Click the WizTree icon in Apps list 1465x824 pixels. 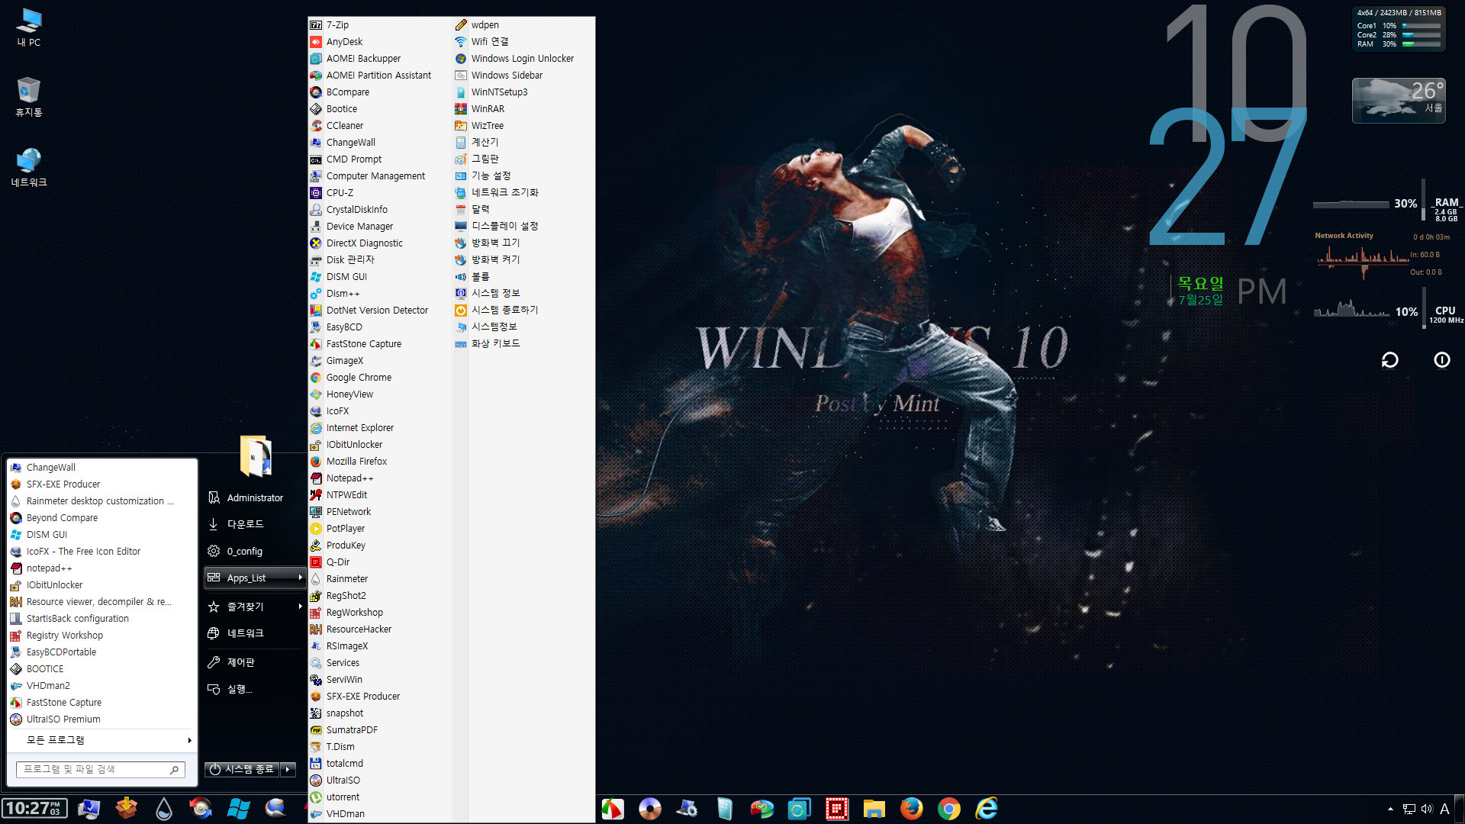[461, 126]
